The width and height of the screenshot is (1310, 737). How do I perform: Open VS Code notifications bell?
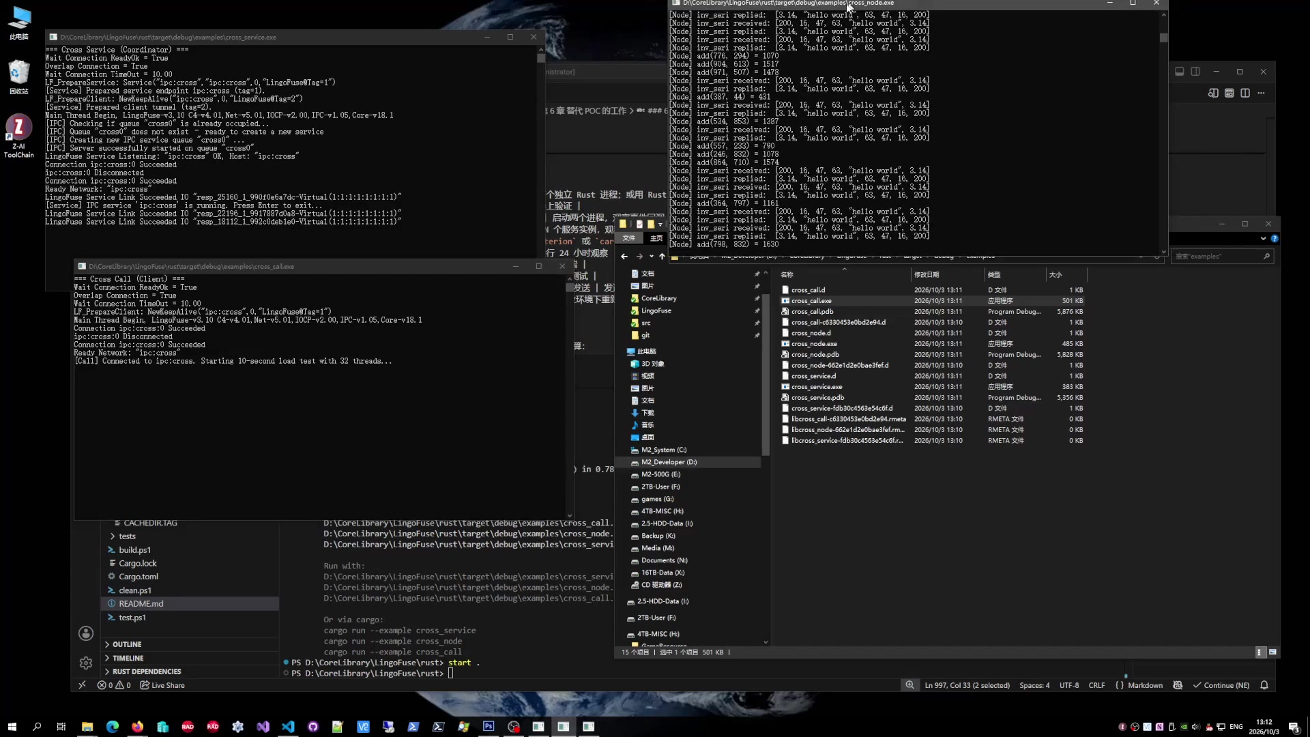(1264, 685)
